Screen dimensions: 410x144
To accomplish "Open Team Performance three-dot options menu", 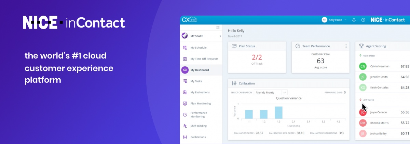I will [346, 46].
